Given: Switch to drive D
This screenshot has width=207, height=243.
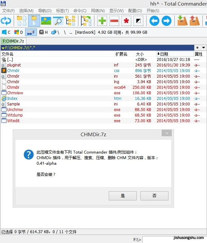Looking at the screenshot, I should 19,32.
